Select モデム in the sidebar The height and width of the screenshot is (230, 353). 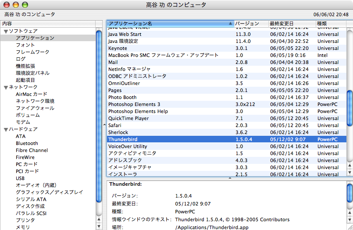23,122
